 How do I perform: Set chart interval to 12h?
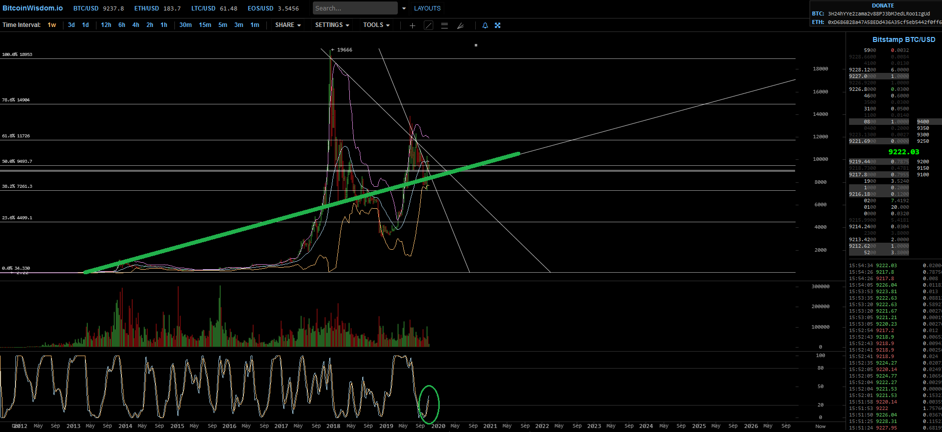click(x=106, y=25)
